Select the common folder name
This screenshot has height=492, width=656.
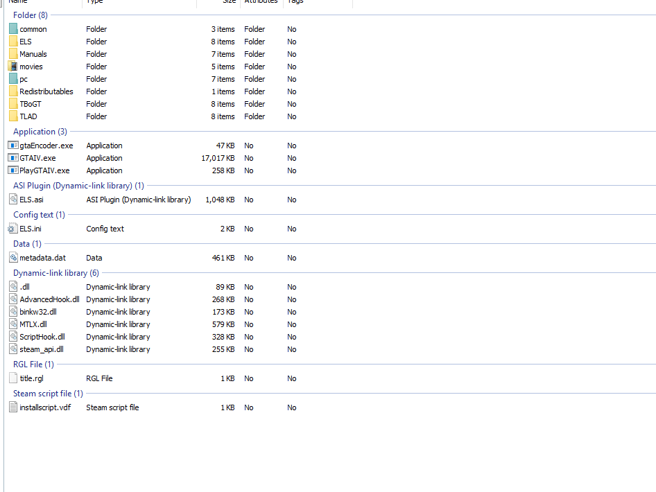(33, 29)
